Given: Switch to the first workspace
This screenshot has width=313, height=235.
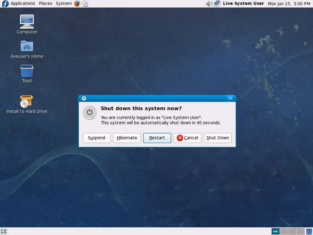Looking at the screenshot, I should click(275, 231).
